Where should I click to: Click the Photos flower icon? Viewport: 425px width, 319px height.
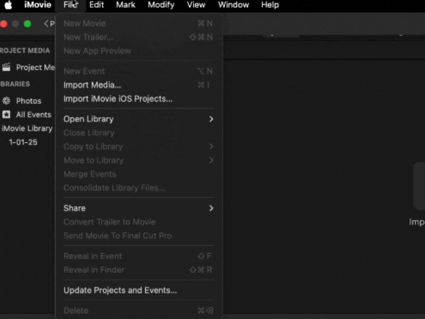(x=6, y=101)
